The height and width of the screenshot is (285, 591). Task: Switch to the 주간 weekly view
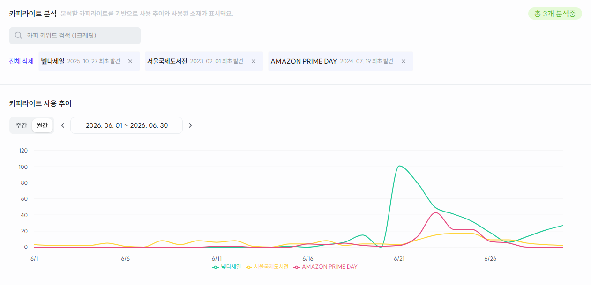click(x=22, y=125)
